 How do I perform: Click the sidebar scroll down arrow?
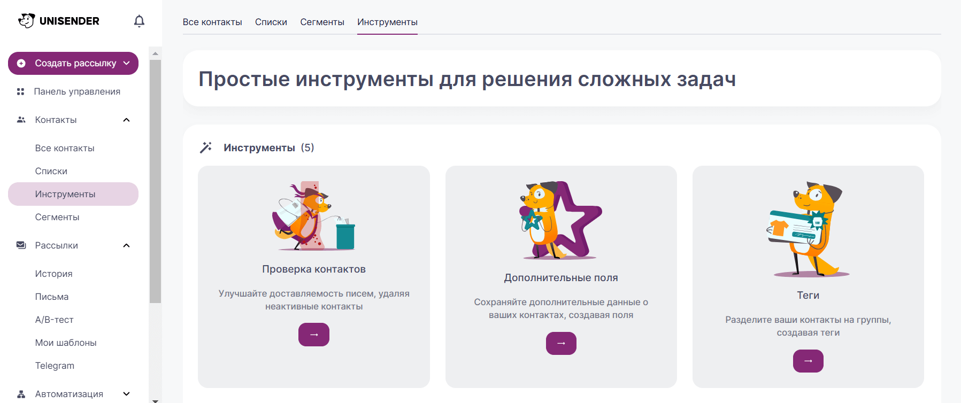(155, 400)
